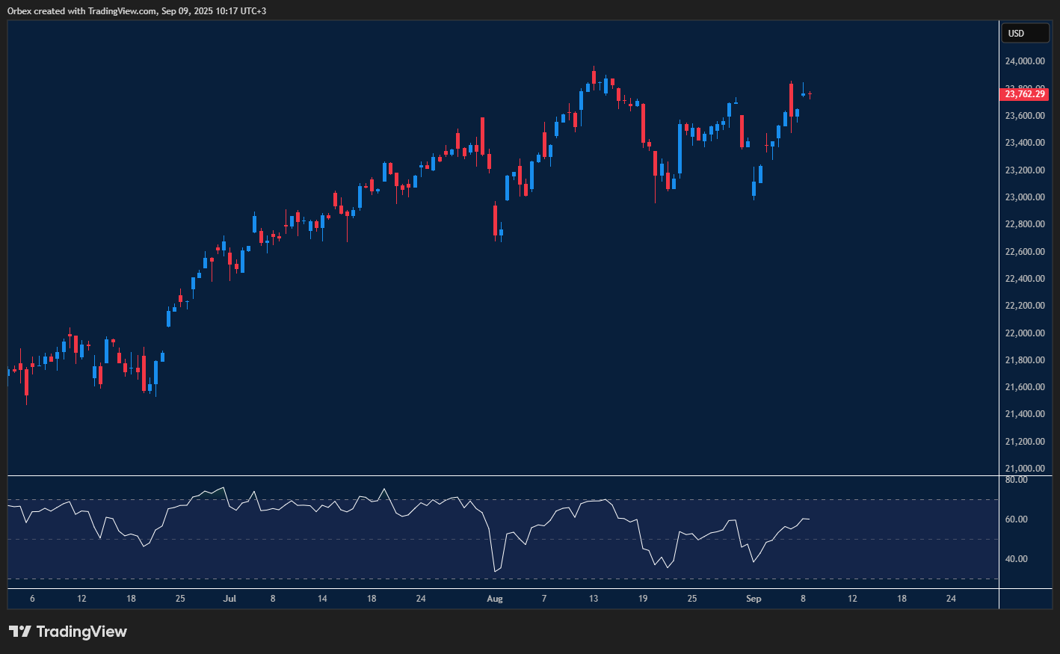The width and height of the screenshot is (1060, 654).
Task: Select the most recent candlestick on the chart
Action: 810,95
